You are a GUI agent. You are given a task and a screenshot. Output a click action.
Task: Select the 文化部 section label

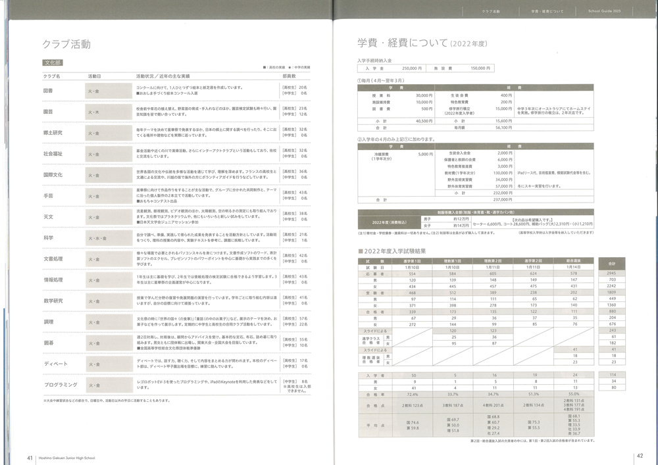point(53,63)
